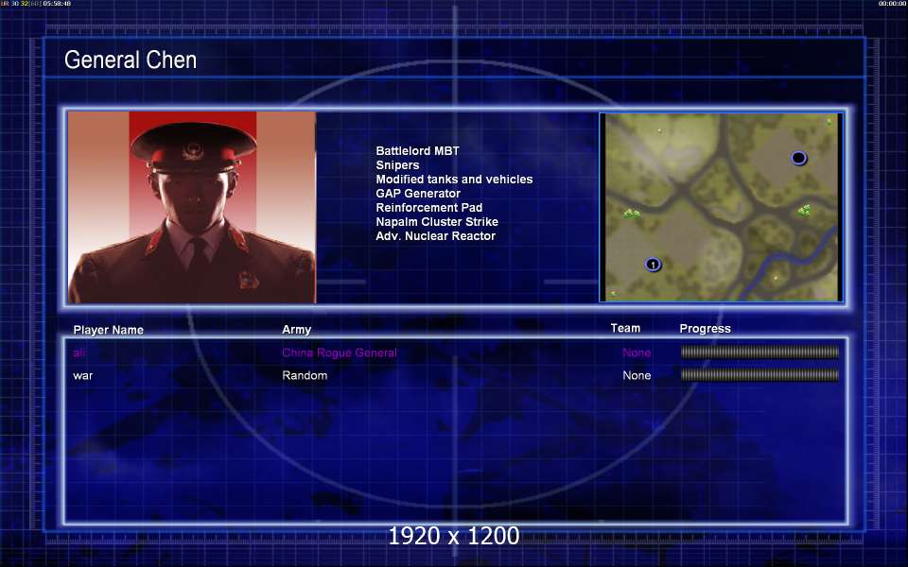This screenshot has width=908, height=567.
Task: Select start position marker 1 on map
Action: click(653, 265)
